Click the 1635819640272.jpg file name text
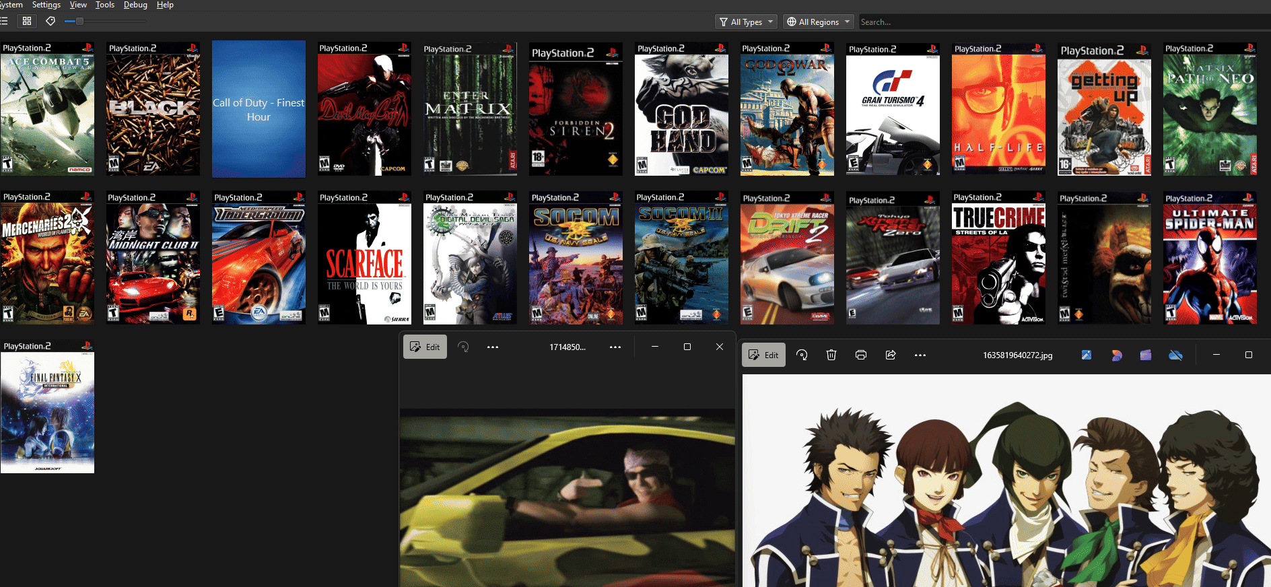This screenshot has width=1271, height=587. (x=1017, y=355)
